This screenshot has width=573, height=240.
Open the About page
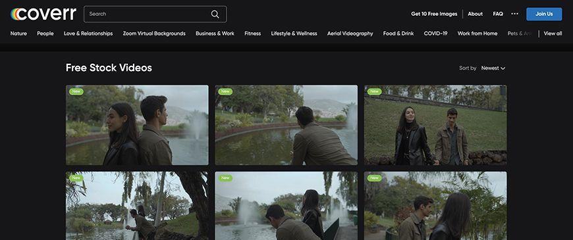(x=475, y=14)
